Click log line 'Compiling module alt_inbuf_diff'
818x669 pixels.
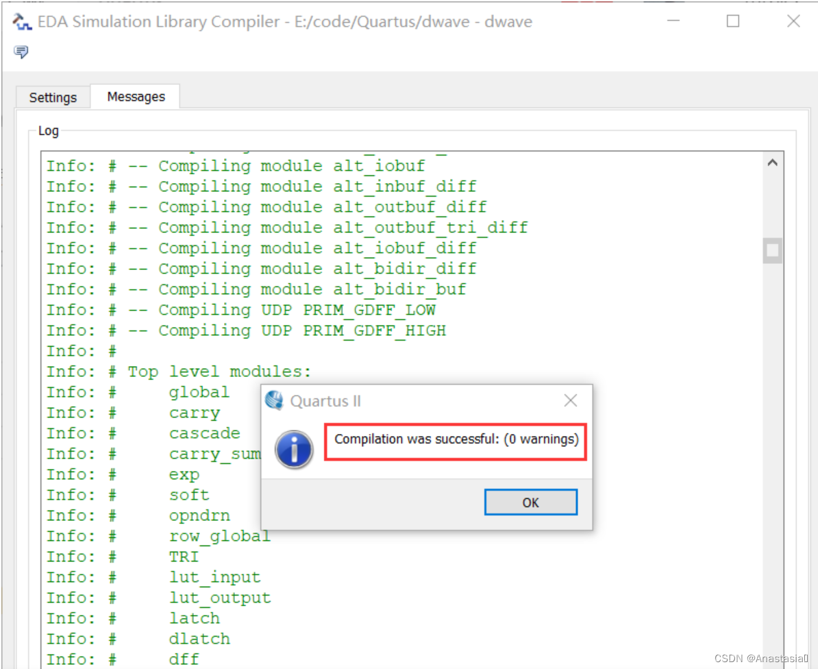(262, 186)
